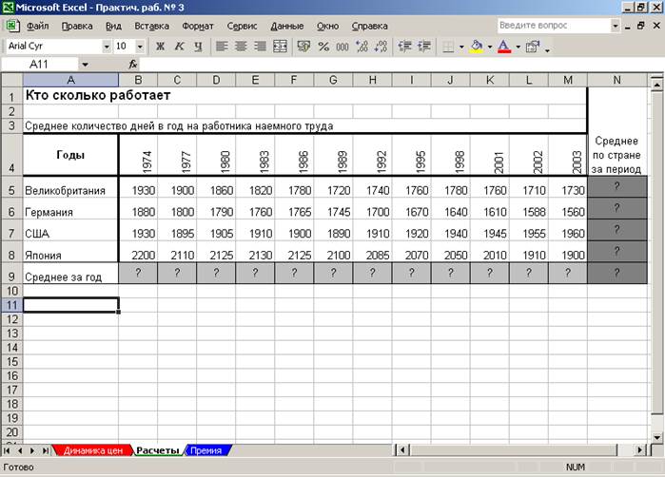This screenshot has height=477, width=665.
Task: Expand the font size dropdown
Action: coord(141,46)
